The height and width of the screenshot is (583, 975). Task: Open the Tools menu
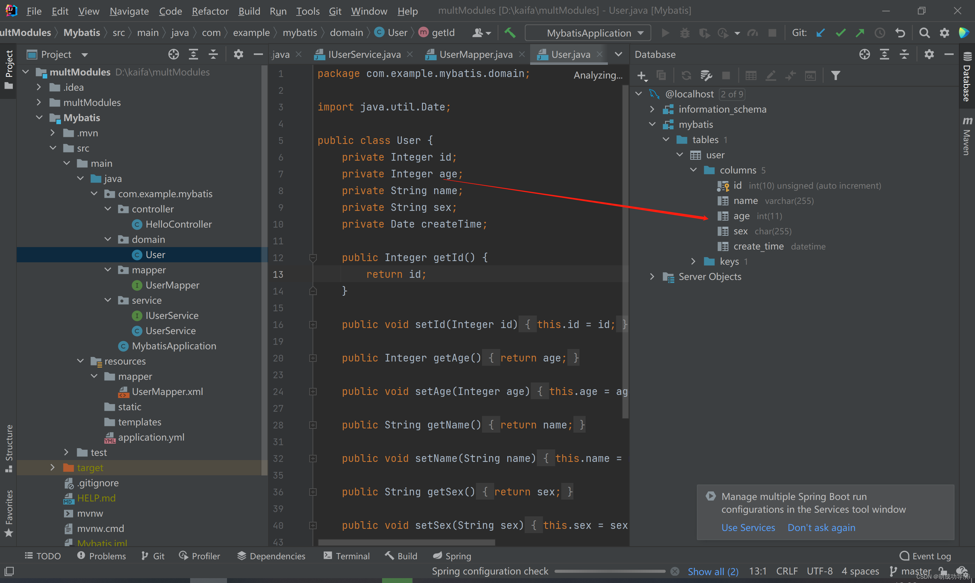(307, 11)
